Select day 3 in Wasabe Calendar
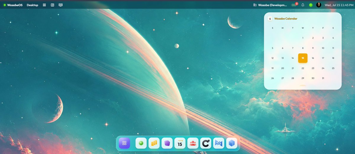Image resolution: width=355 pixels, height=154 pixels. pyautogui.click(x=323, y=38)
